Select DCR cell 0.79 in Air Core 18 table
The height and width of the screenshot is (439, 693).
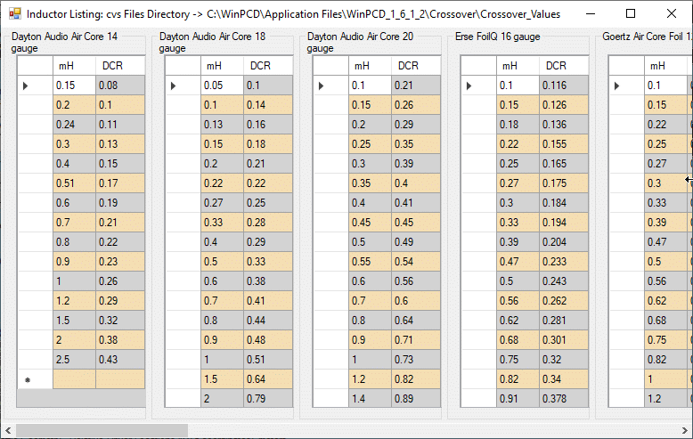(268, 399)
